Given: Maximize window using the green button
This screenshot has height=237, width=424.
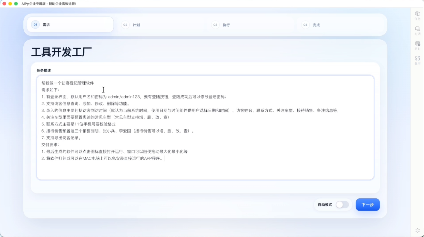Looking at the screenshot, I should point(16,4).
